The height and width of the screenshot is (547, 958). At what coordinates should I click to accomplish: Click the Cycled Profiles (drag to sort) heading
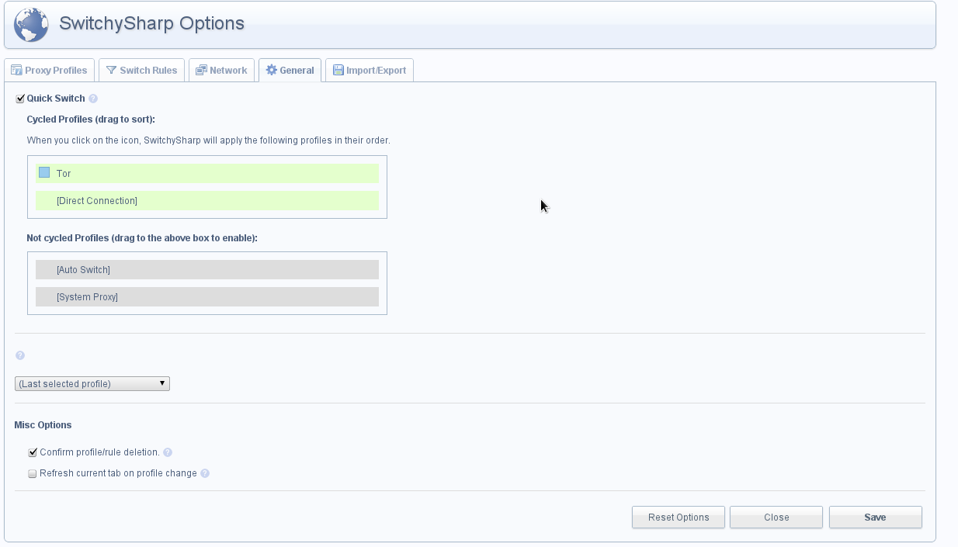[x=91, y=119]
